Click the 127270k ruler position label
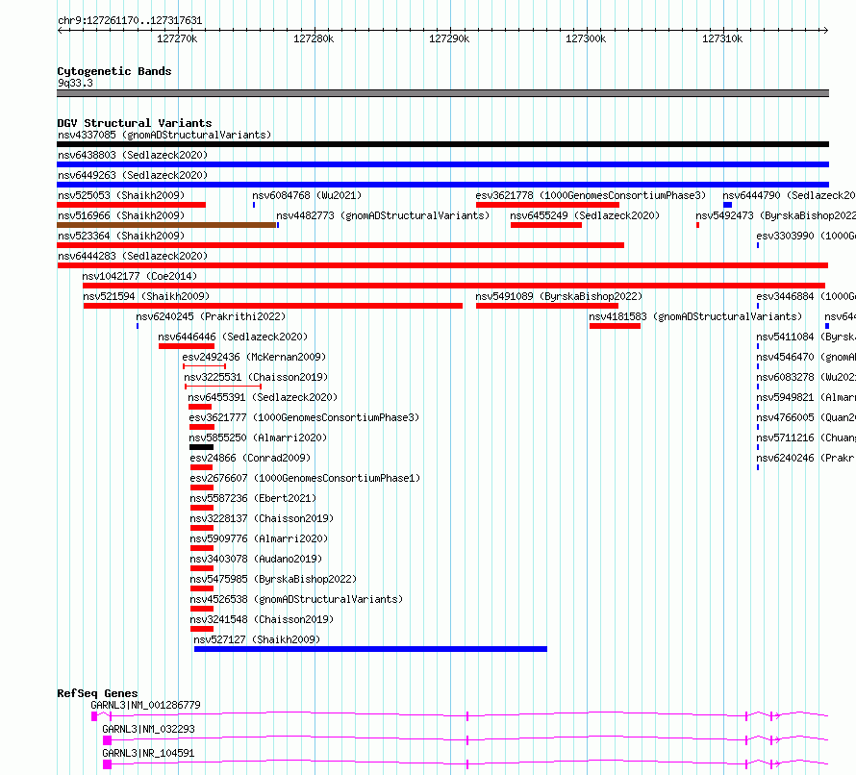 coord(177,38)
